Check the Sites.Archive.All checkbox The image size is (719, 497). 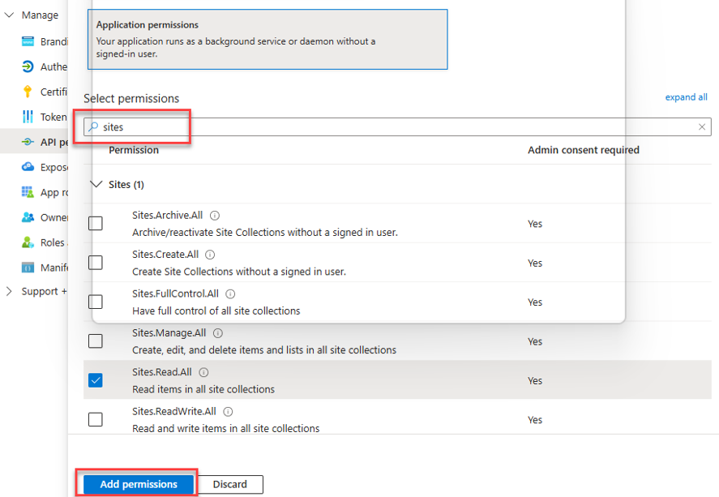pyautogui.click(x=96, y=223)
